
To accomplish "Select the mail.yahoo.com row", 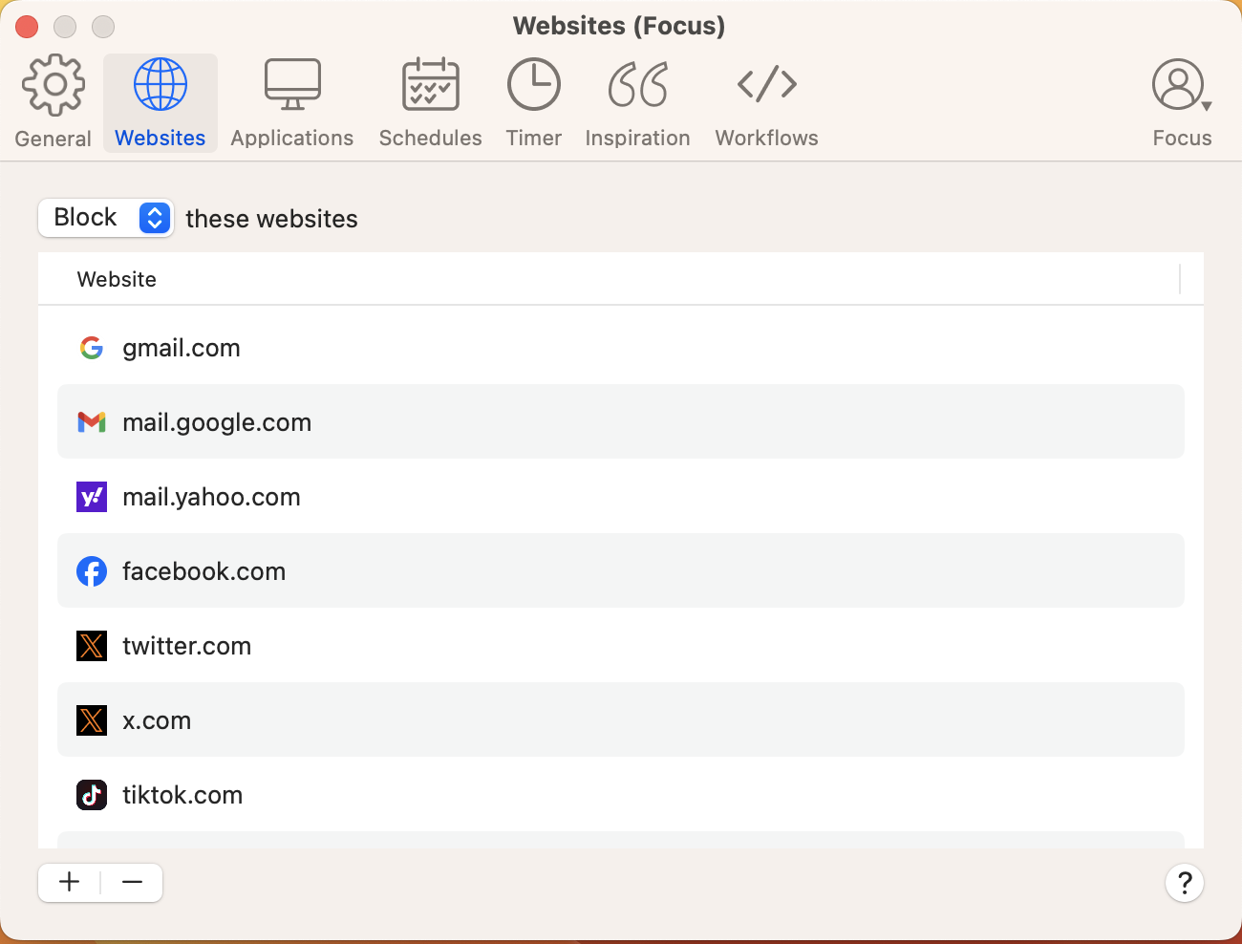I will 621,497.
